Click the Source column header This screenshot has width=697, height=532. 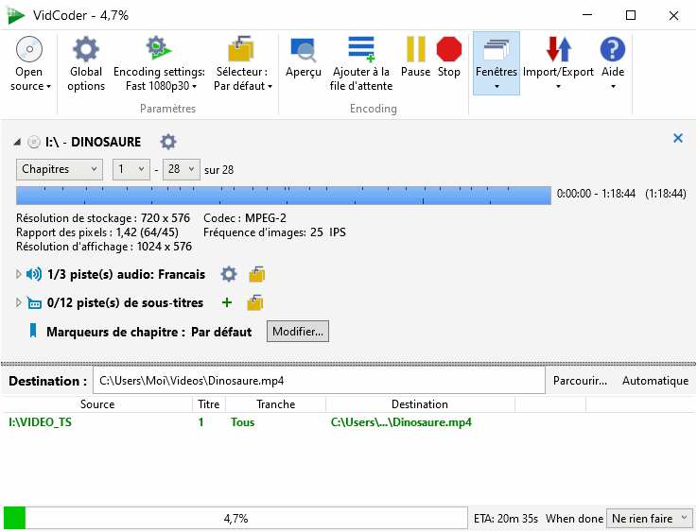pyautogui.click(x=97, y=404)
